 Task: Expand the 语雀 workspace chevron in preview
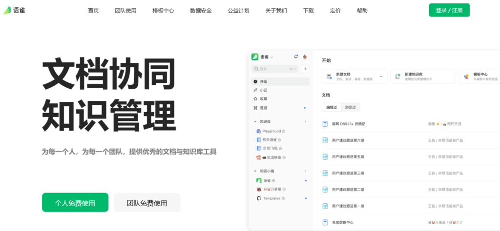pyautogui.click(x=271, y=57)
